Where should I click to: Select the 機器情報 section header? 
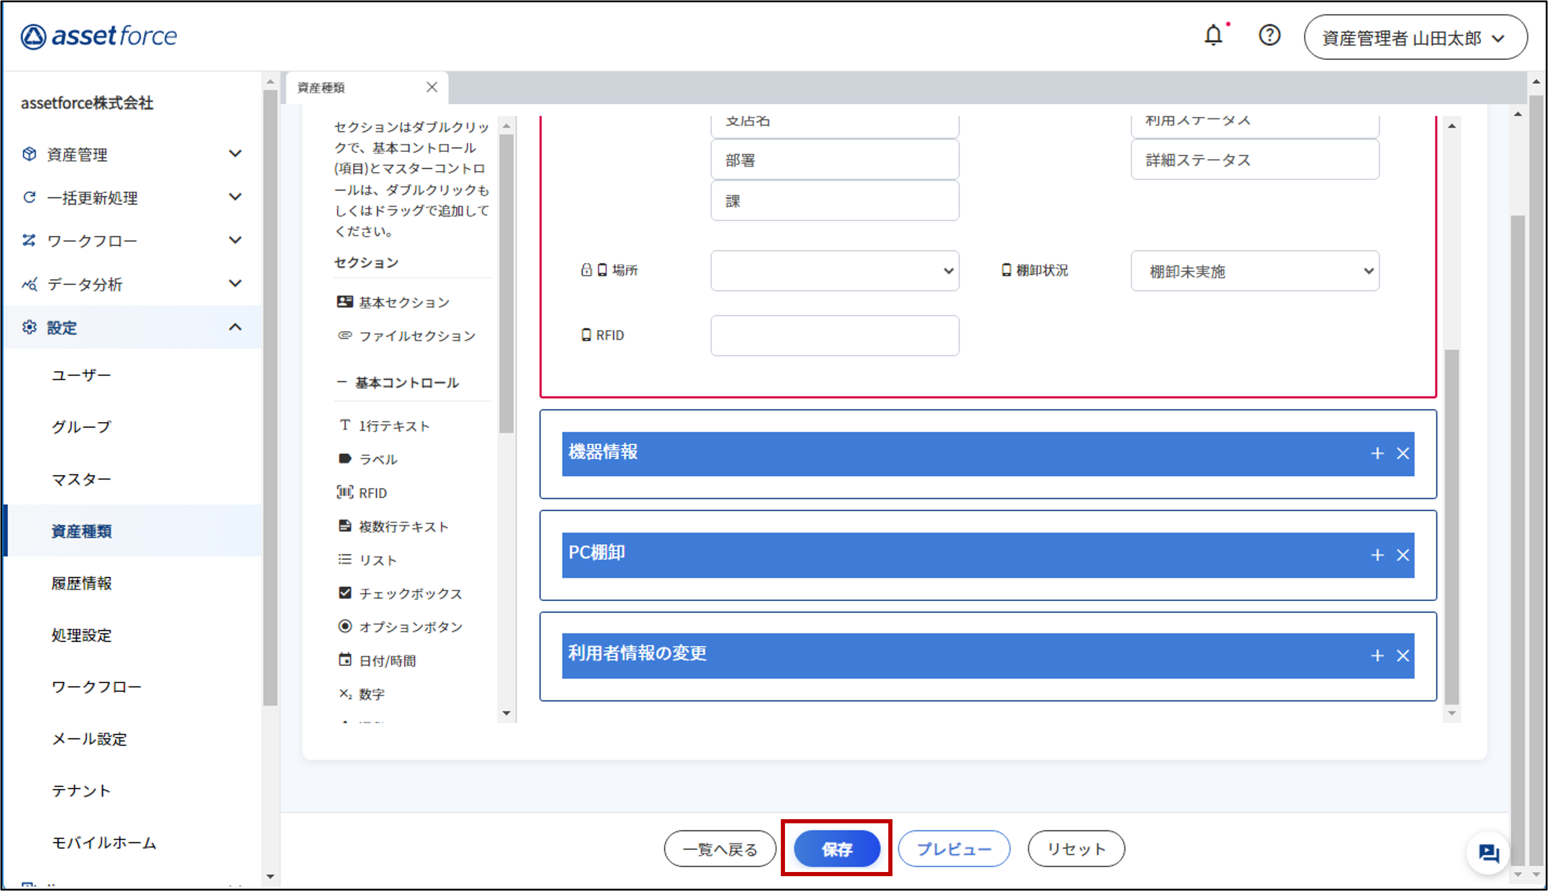[x=988, y=454]
